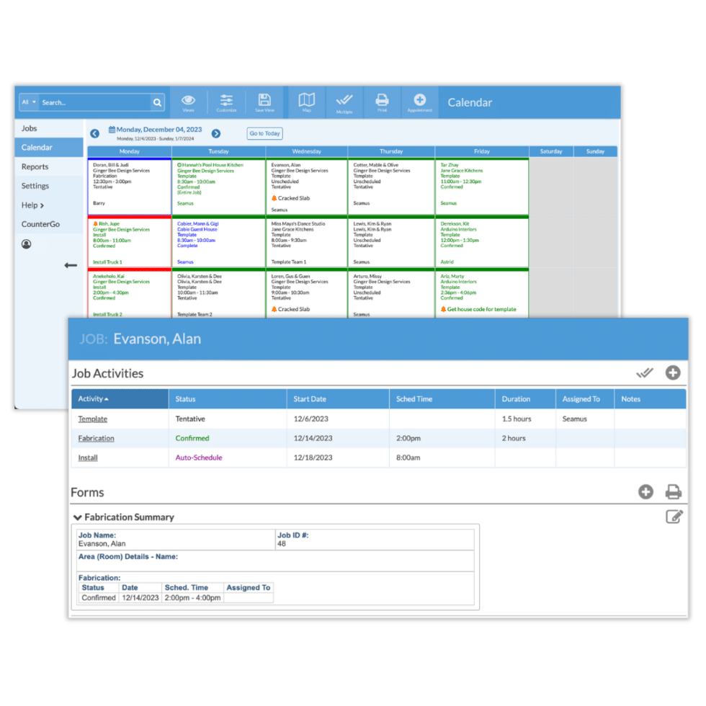Click inside the Search text field
Viewport: 706px width, 706px height.
94,103
